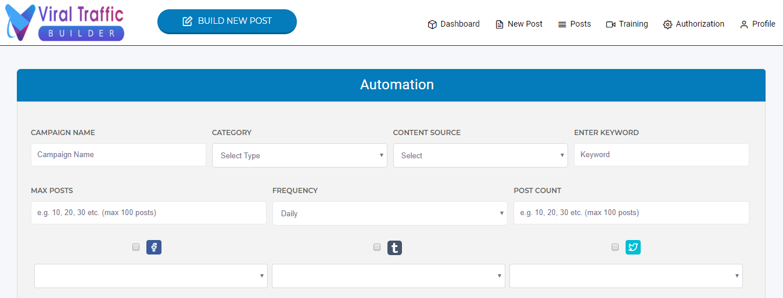Open the dropdown under the Facebook icon

coord(151,276)
